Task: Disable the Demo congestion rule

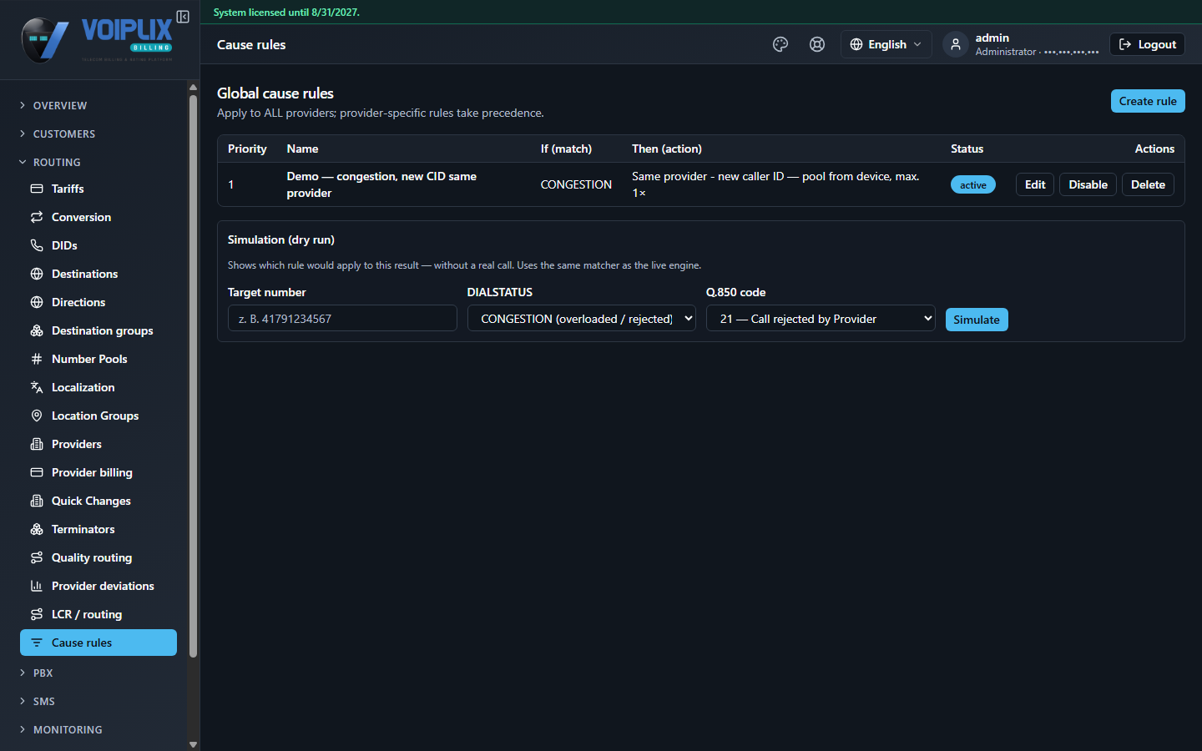Action: 1088,184
